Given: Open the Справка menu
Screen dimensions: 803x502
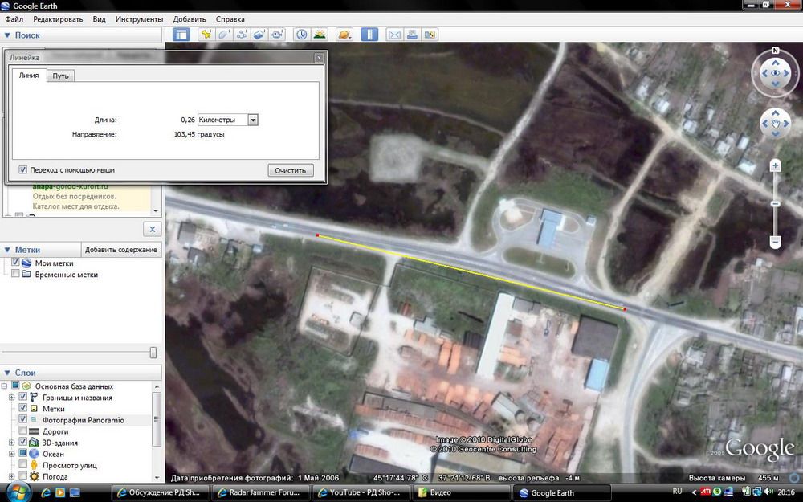Looking at the screenshot, I should (x=230, y=19).
